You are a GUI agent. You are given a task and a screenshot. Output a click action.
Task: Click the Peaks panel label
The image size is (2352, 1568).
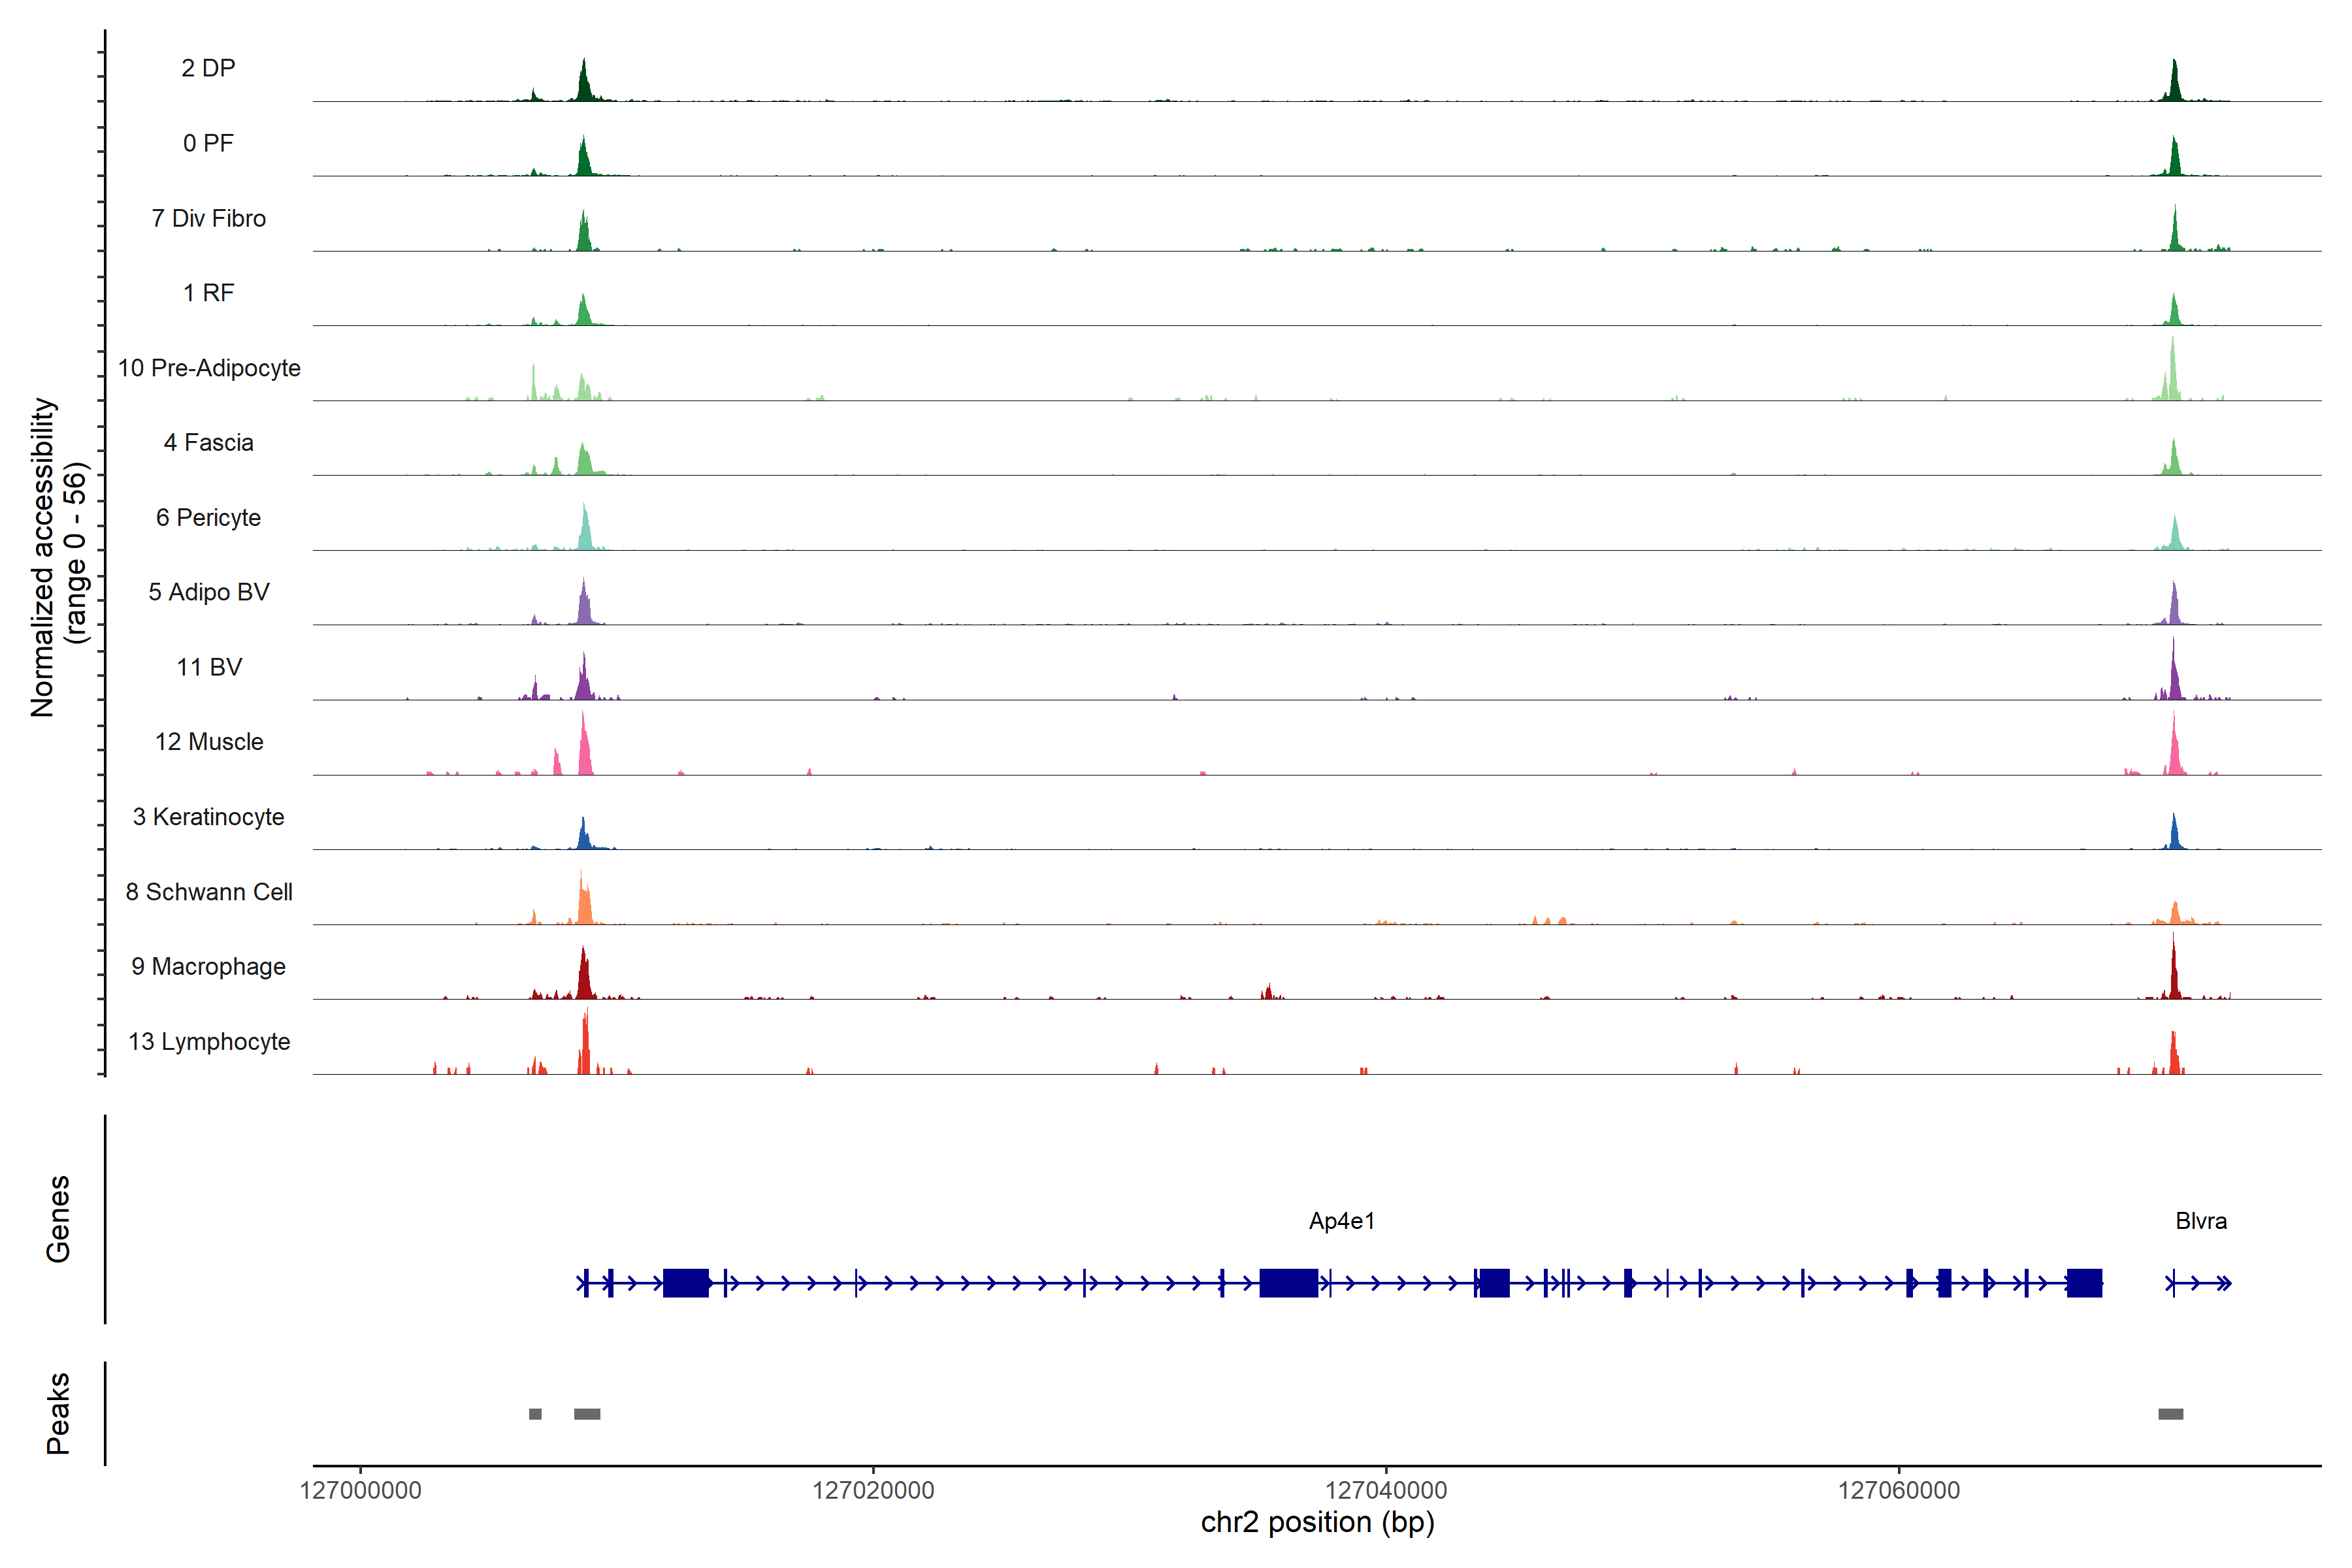click(58, 1412)
